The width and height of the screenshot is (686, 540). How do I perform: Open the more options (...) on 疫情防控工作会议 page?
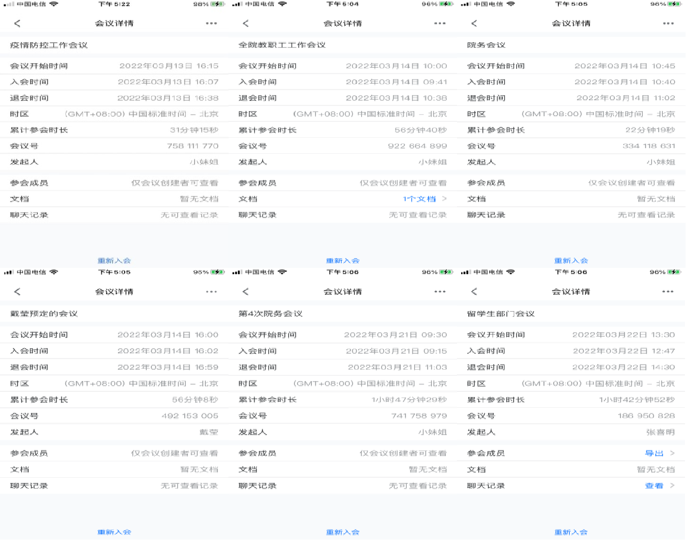click(x=211, y=23)
